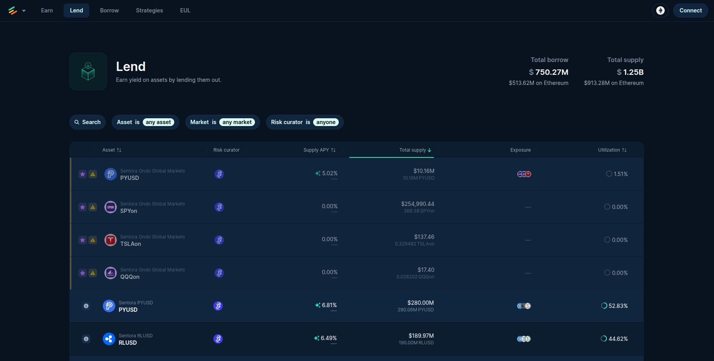The image size is (714, 361).
Task: Click the risk curator icon in the QQQon row
Action: tap(219, 273)
